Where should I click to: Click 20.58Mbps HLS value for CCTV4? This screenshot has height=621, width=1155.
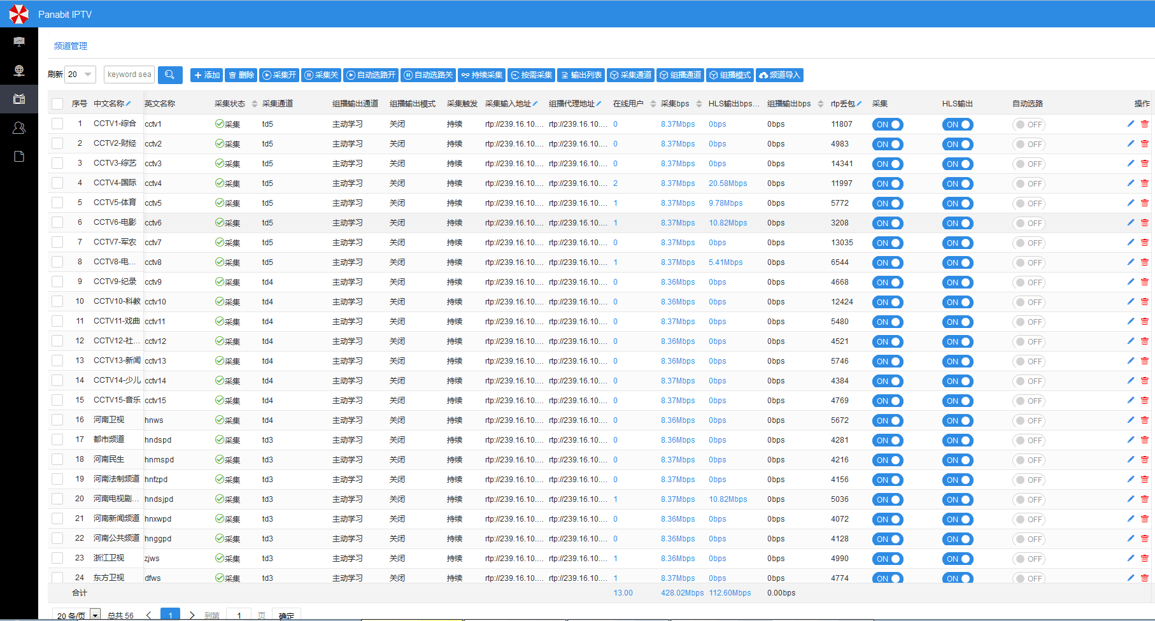pos(728,183)
